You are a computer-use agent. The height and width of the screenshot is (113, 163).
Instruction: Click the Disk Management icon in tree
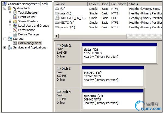click(x=15, y=43)
